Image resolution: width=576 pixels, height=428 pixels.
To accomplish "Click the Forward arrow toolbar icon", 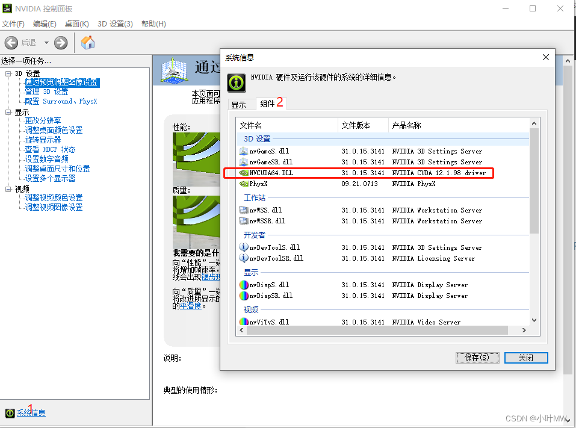I will [61, 43].
